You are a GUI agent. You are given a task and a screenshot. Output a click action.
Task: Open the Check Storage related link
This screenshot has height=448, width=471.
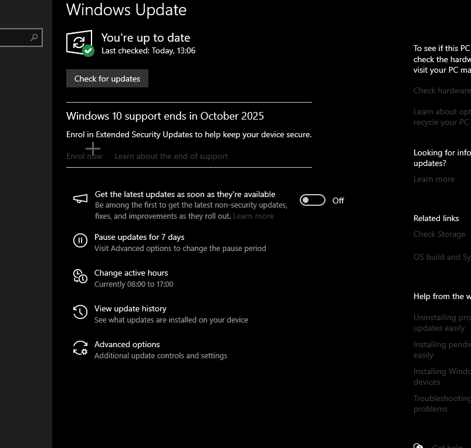coord(439,234)
